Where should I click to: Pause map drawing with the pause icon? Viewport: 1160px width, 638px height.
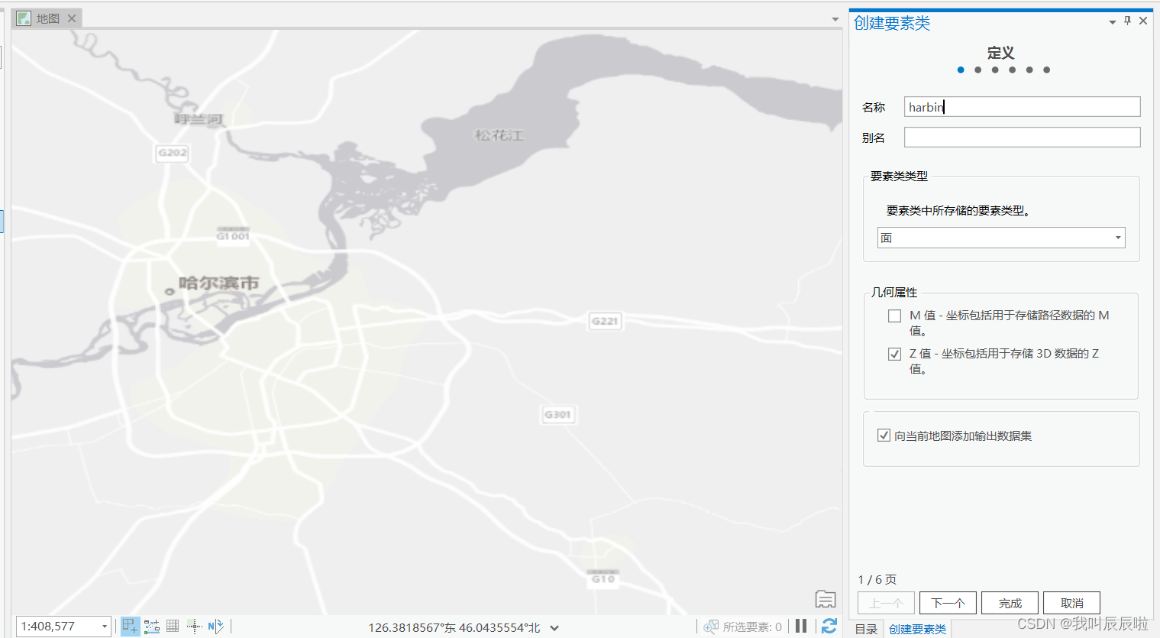coord(801,626)
